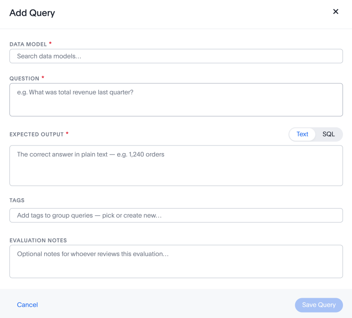This screenshot has width=352, height=318.
Task: Open the Tags picker field
Action: (176, 215)
